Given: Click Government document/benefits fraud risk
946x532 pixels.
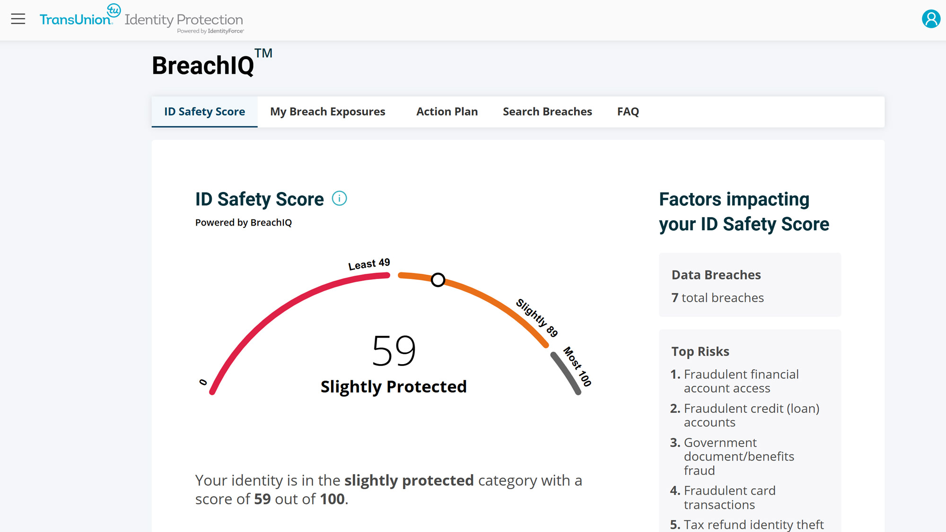Looking at the screenshot, I should coord(738,456).
